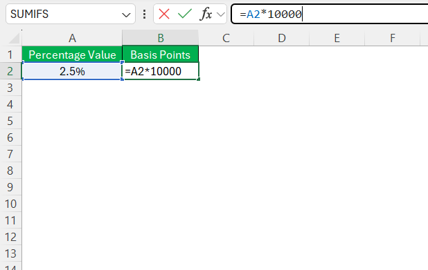Click the Name Box showing SUMIFS

click(71, 14)
